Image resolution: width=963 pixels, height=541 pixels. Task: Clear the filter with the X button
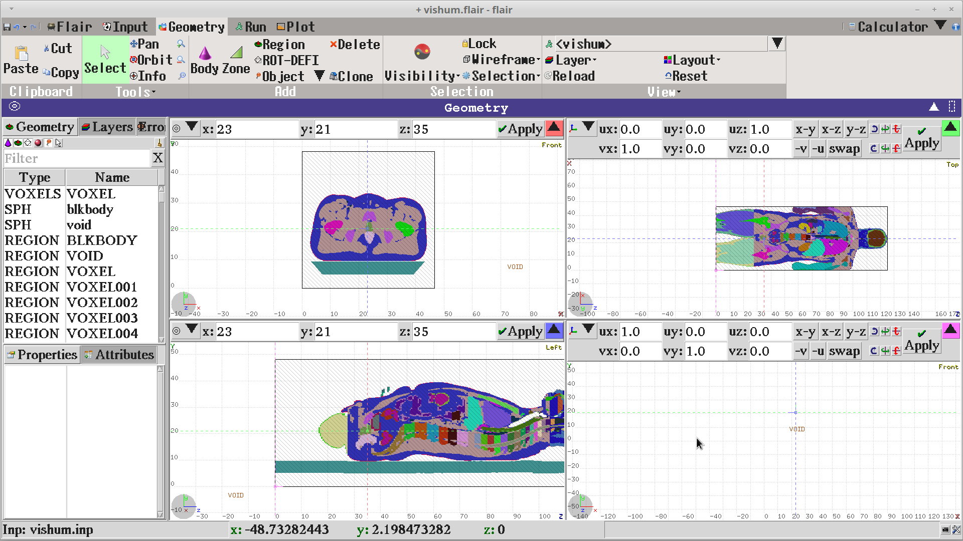[x=157, y=158]
